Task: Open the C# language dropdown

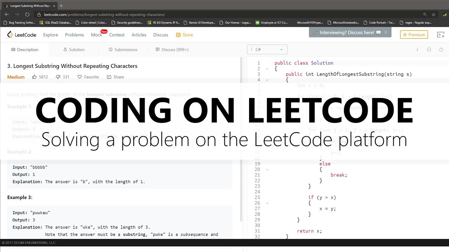Action: [x=267, y=49]
